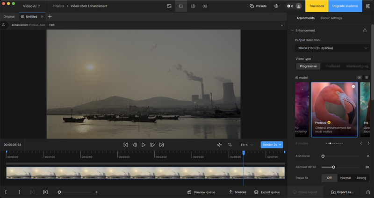Switch AI models to card view
Image resolution: width=374 pixels, height=198 pixels.
359,78
